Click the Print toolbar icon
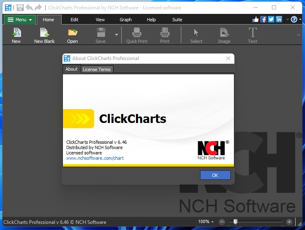 coord(165,36)
